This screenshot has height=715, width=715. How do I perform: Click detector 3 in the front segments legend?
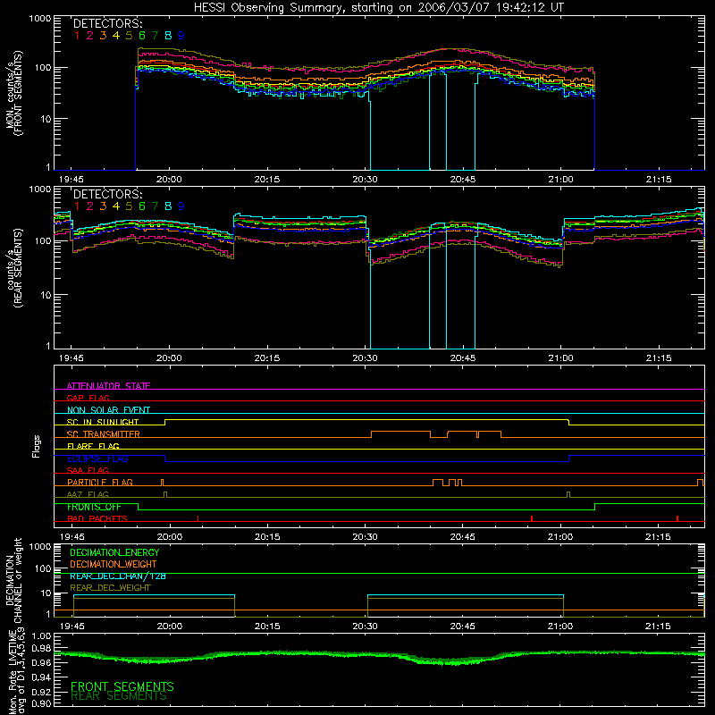(x=103, y=36)
